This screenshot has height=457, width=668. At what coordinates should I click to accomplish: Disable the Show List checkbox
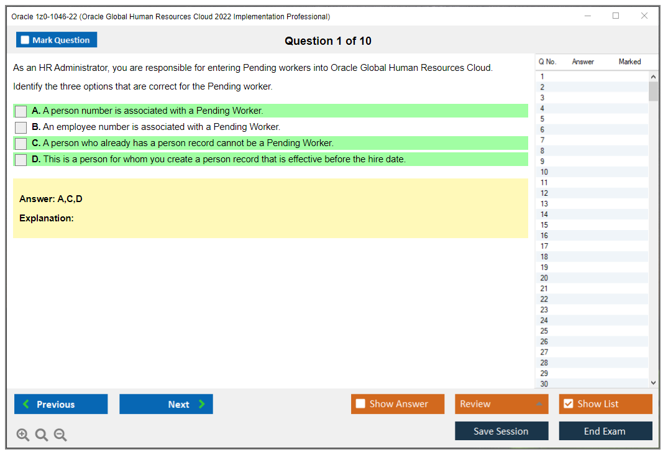click(568, 404)
